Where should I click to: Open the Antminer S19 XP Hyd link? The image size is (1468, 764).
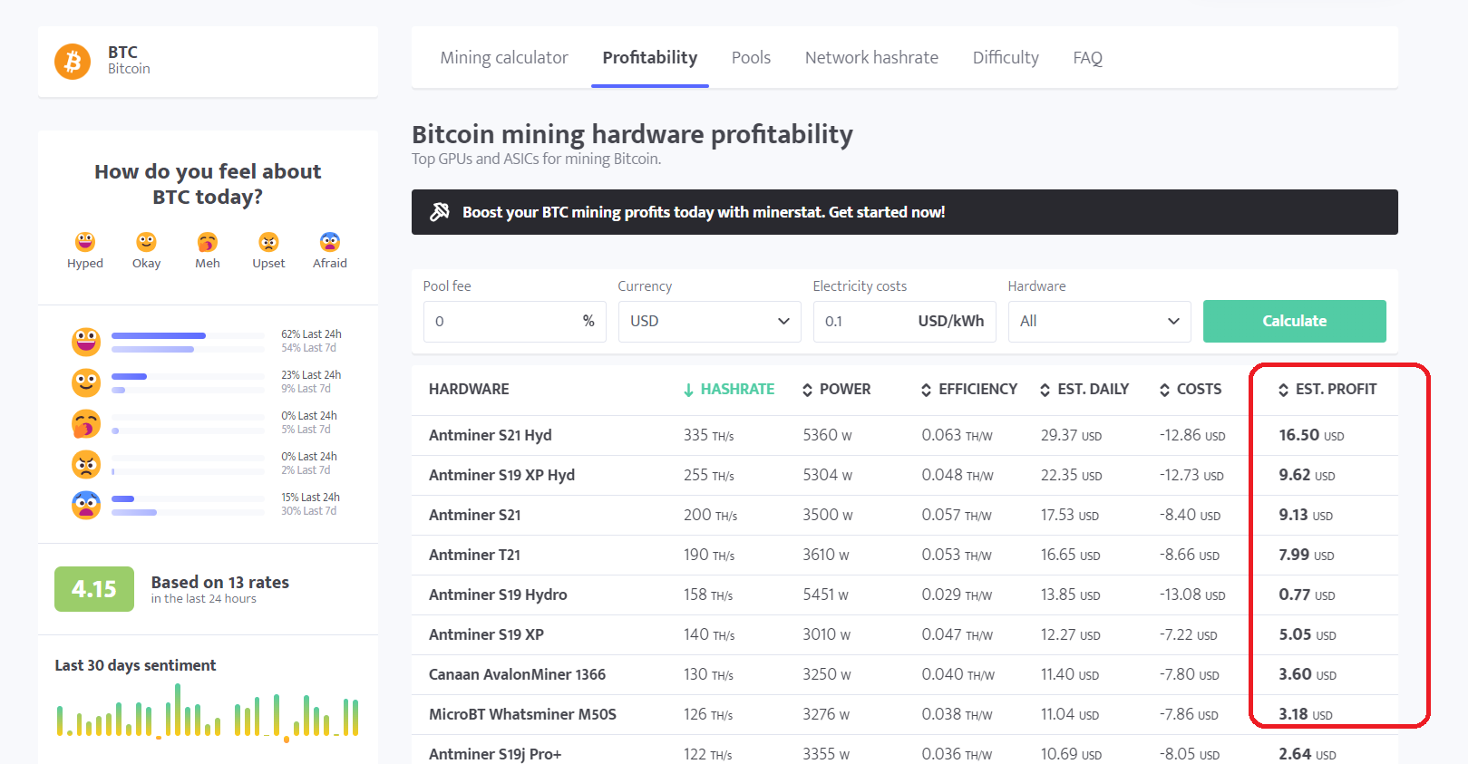point(501,475)
